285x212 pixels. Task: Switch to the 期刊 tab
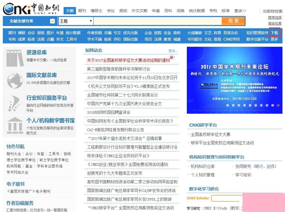point(82,11)
